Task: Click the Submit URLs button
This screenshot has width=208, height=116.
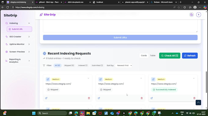Action: (120, 38)
